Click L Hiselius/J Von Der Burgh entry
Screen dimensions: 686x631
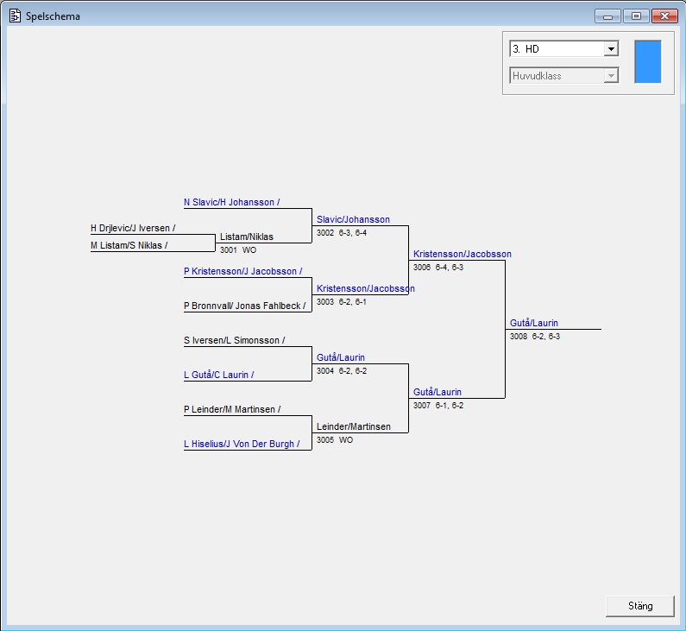tap(242, 445)
